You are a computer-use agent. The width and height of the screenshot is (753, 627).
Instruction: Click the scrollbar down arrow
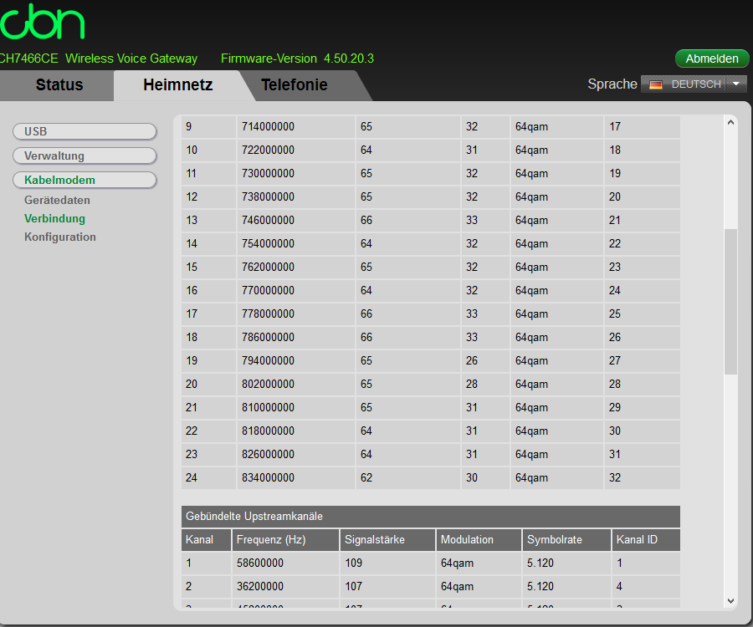click(730, 600)
